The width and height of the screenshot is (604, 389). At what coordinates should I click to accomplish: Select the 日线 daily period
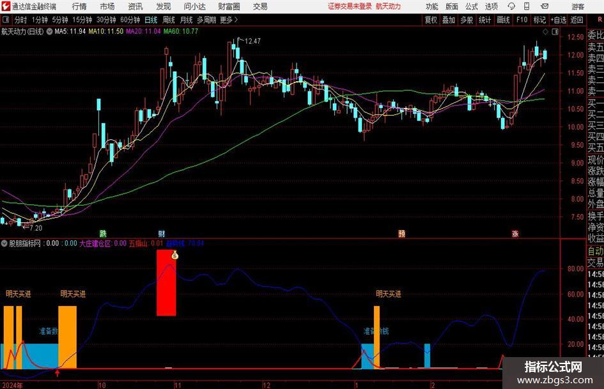(x=151, y=20)
